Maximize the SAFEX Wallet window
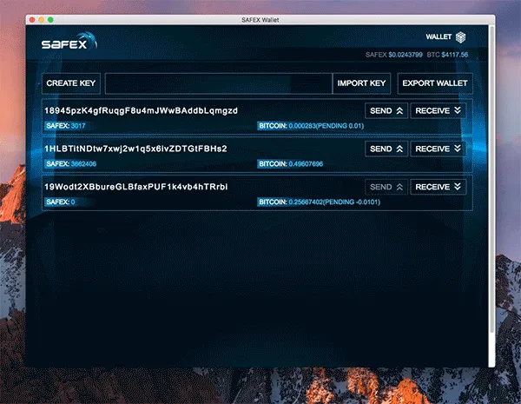 coord(51,20)
